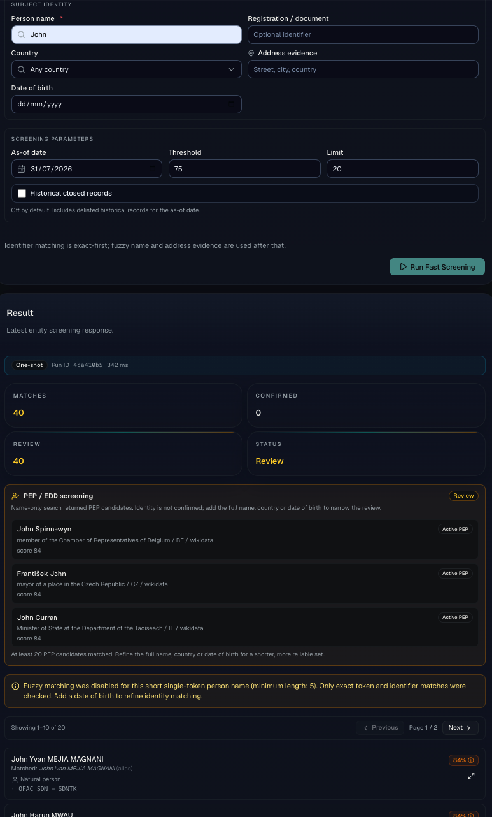Click the One-shot badge

tap(29, 365)
